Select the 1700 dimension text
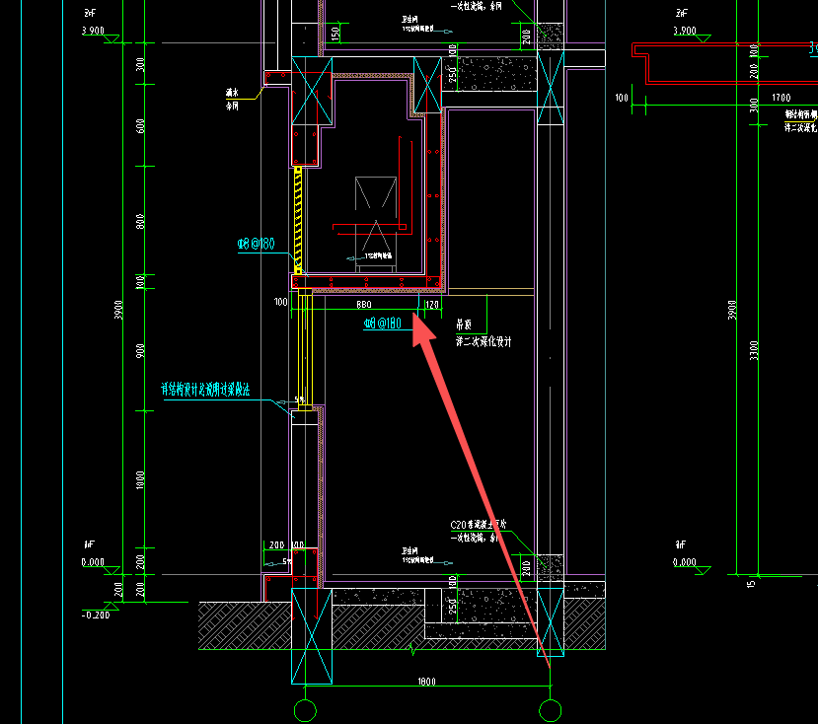 pos(781,98)
